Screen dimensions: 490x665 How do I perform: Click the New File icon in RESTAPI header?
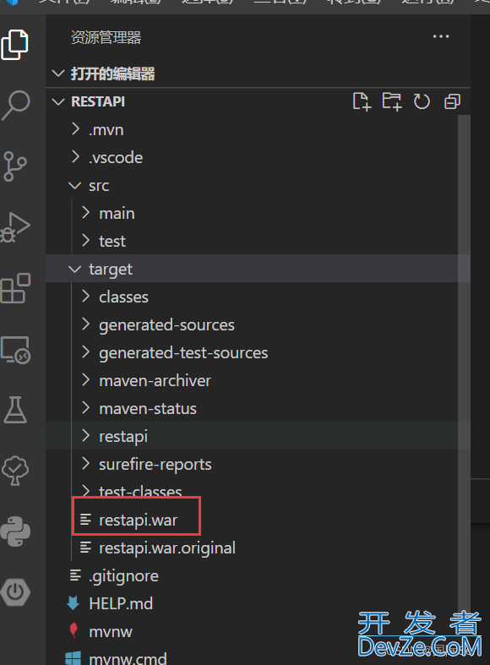point(362,101)
